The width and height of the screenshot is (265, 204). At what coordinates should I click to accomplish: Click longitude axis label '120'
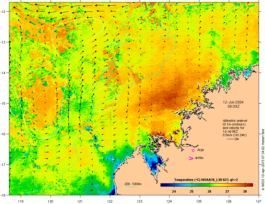51,201
